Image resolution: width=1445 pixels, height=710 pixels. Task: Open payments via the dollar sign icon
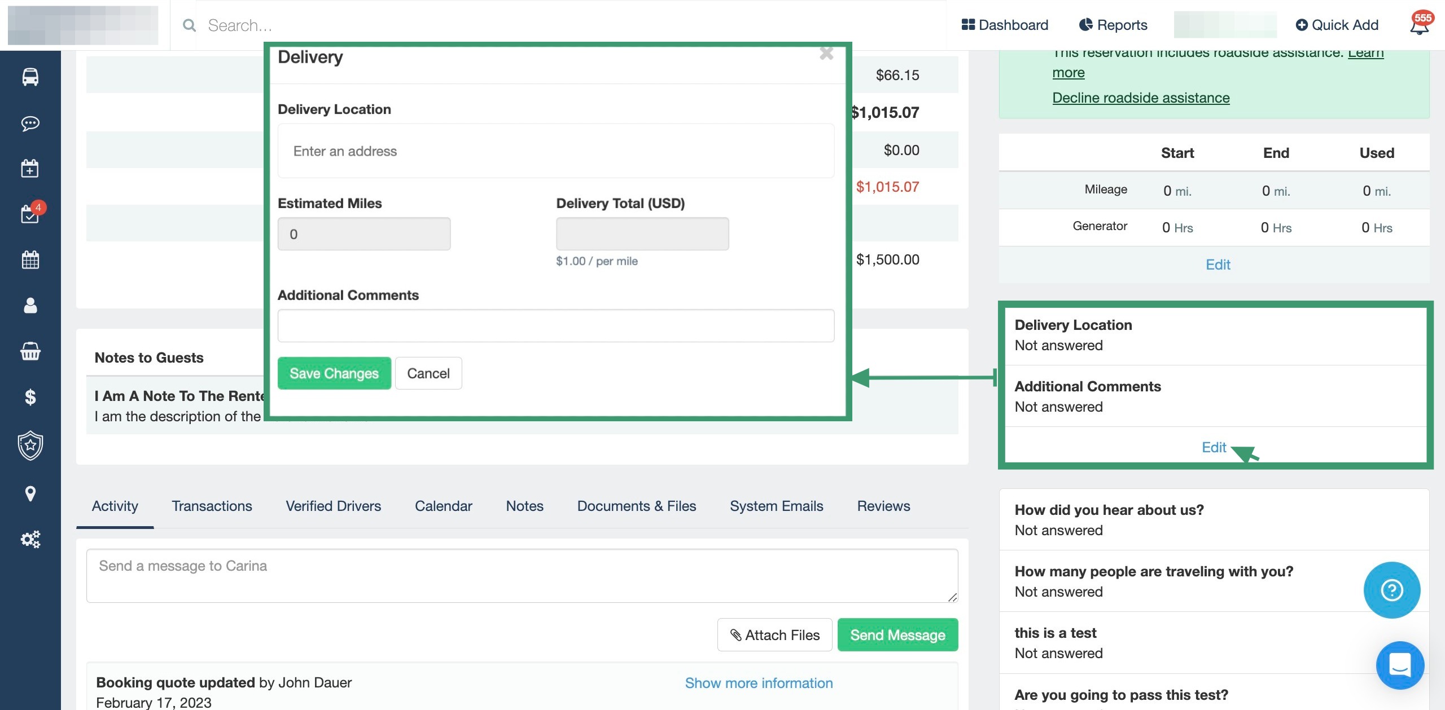[29, 398]
